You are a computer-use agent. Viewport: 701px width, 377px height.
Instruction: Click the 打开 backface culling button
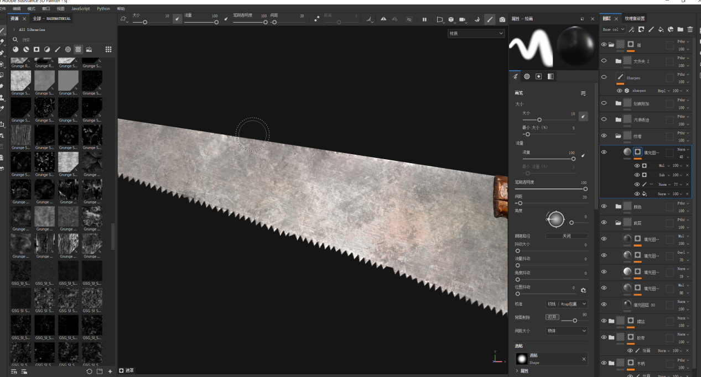(552, 317)
